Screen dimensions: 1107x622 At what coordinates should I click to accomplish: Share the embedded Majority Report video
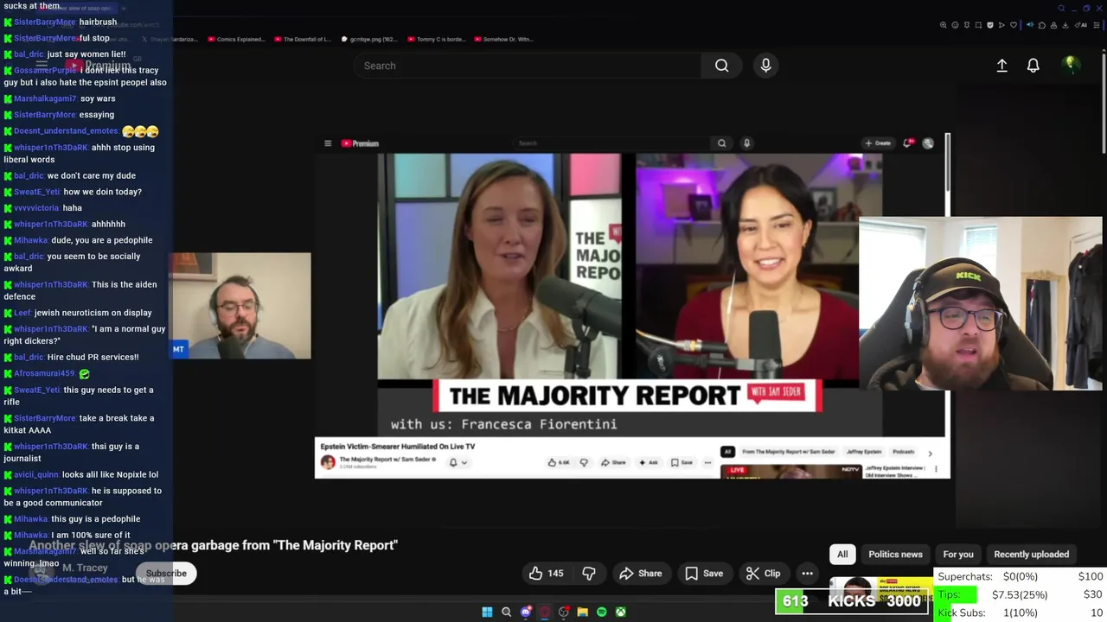click(x=613, y=462)
